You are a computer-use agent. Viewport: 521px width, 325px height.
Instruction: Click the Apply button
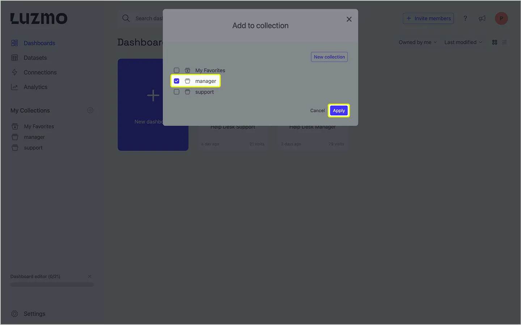point(339,110)
